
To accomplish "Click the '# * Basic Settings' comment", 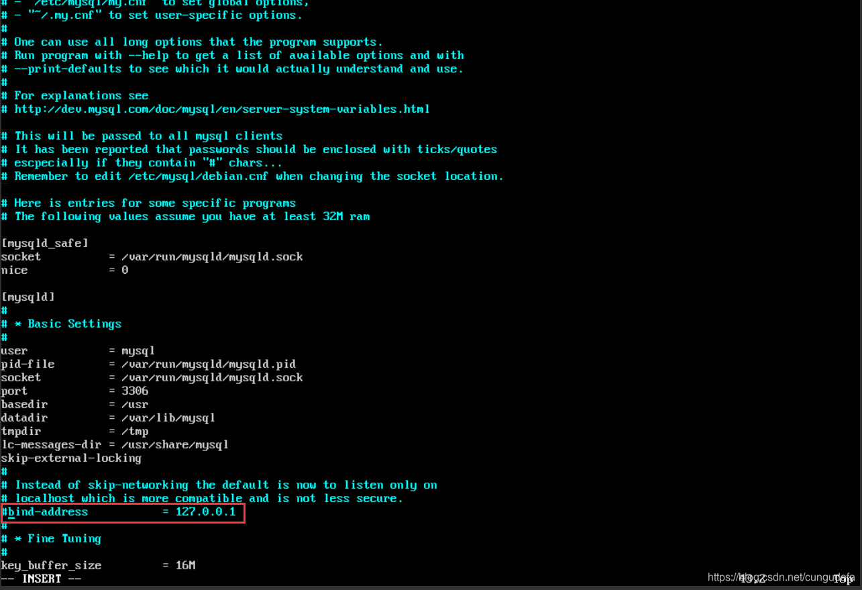I will (62, 324).
